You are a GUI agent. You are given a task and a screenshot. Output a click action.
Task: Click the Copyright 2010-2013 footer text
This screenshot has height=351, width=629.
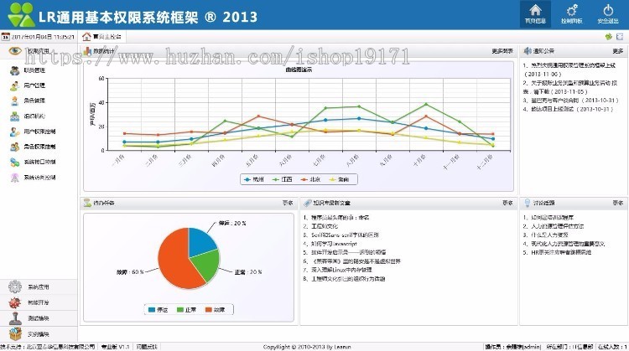click(307, 347)
